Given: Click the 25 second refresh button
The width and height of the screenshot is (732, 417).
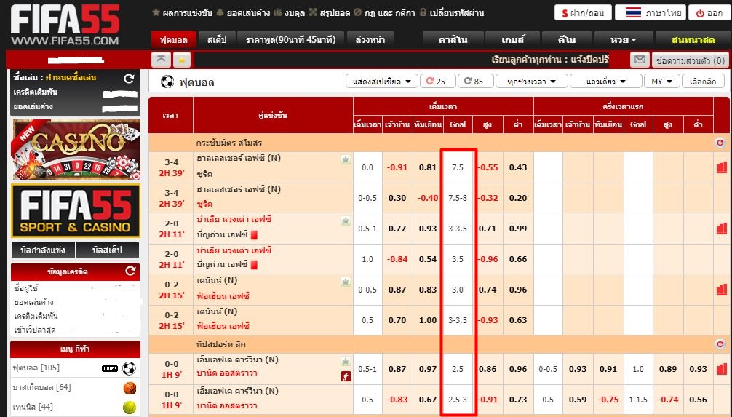Looking at the screenshot, I should 437,82.
